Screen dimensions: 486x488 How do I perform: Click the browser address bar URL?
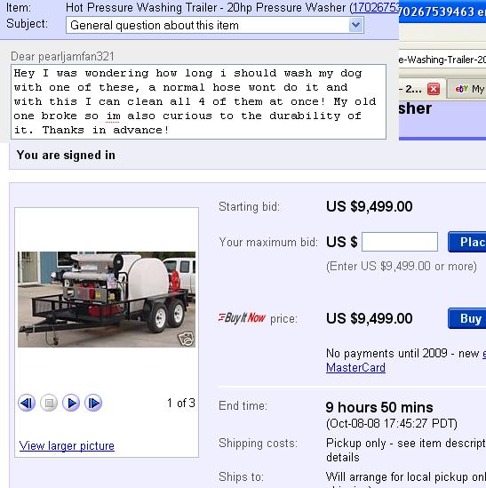click(442, 60)
